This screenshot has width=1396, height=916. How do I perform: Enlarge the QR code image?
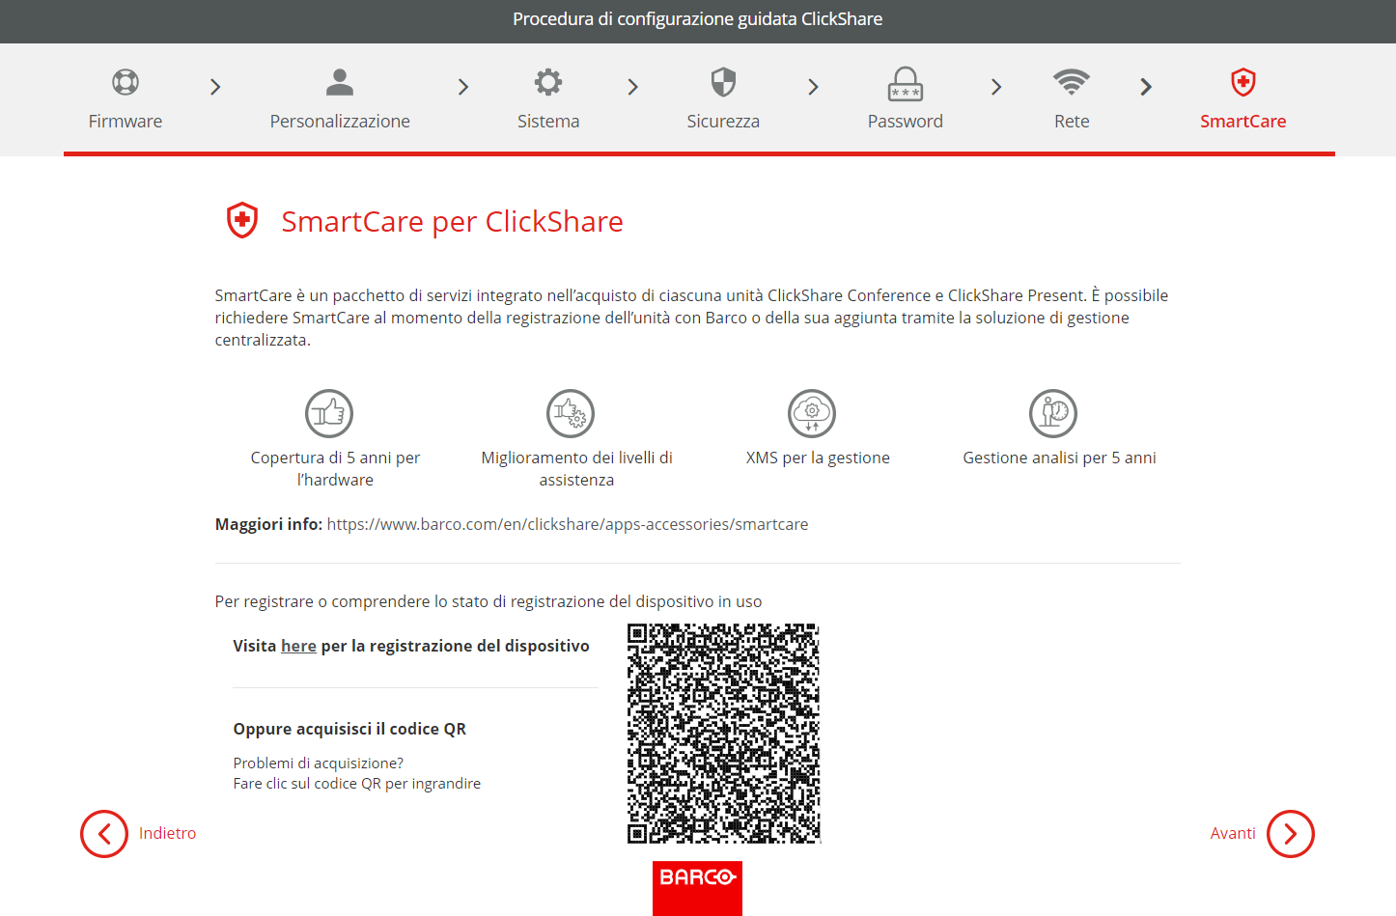click(x=723, y=734)
